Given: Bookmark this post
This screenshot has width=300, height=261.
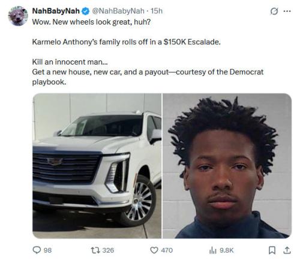Looking at the screenshot, I should pyautogui.click(x=272, y=250).
